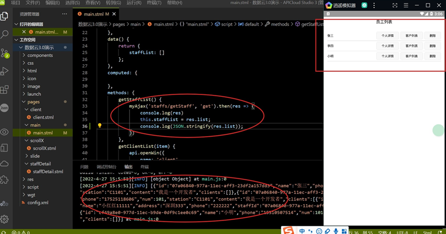Open the settings gear in activity bar

click(x=4, y=219)
